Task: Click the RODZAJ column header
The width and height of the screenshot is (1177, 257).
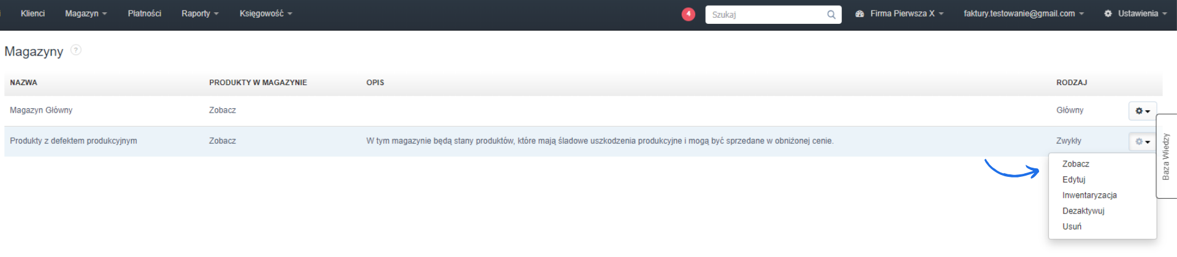Action: click(x=1072, y=83)
